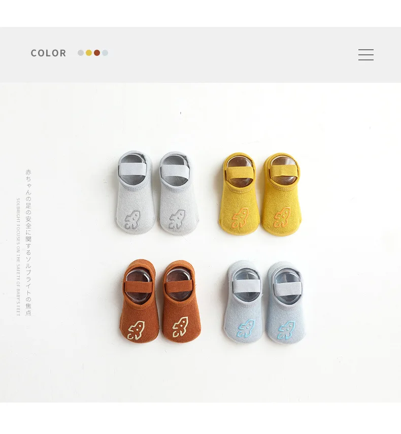
Task: Click the left light blue sock
Action: [x=244, y=302]
